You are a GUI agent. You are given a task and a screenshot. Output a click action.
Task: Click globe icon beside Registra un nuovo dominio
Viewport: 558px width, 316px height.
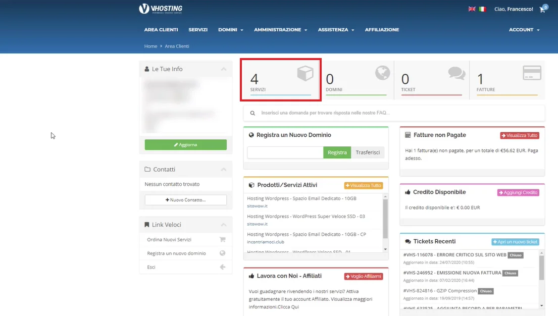click(x=222, y=253)
